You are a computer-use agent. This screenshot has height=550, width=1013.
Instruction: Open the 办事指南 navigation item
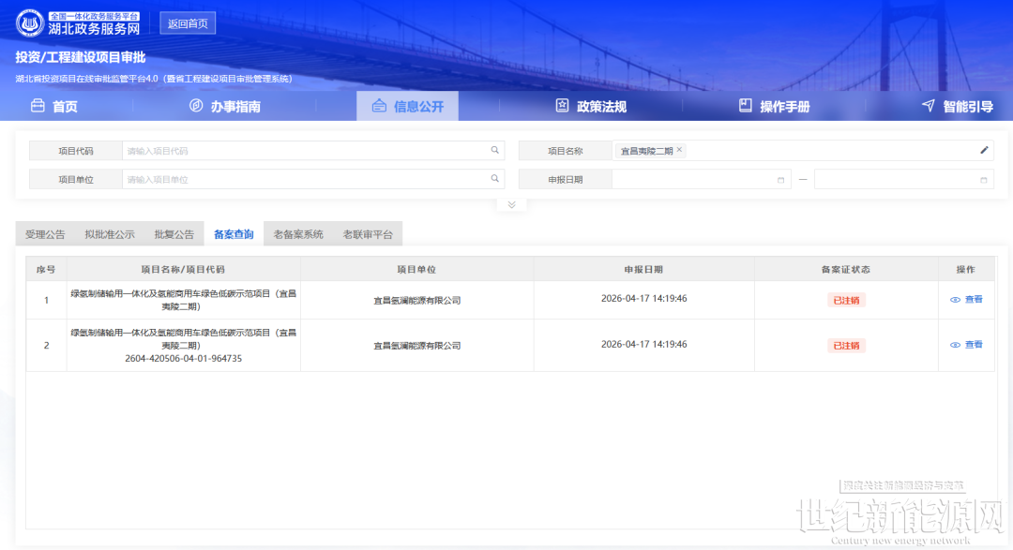tap(225, 107)
